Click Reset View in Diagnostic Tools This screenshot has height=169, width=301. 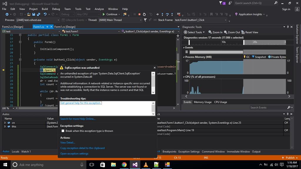pyautogui.click(x=250, y=32)
